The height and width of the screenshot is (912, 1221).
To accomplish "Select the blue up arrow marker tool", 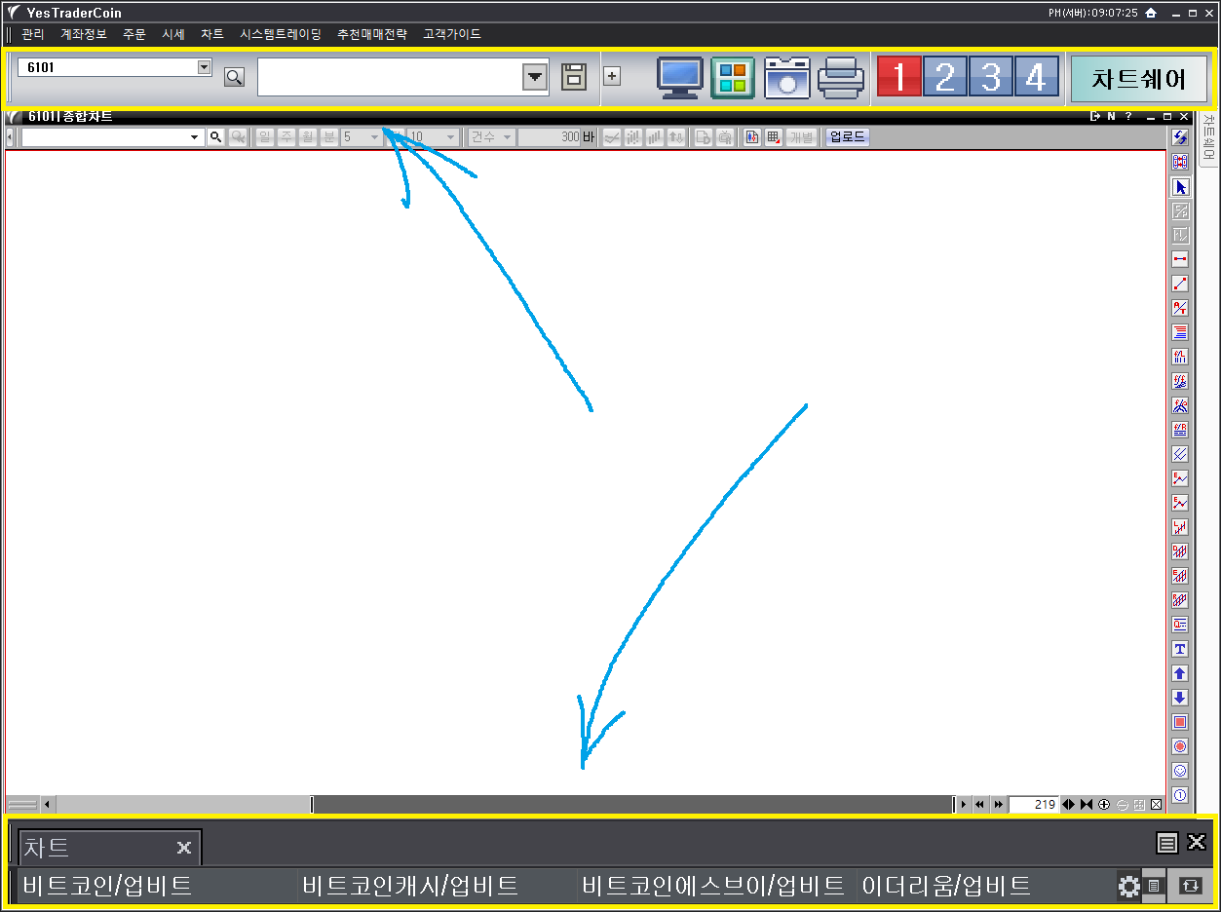I will coord(1180,674).
